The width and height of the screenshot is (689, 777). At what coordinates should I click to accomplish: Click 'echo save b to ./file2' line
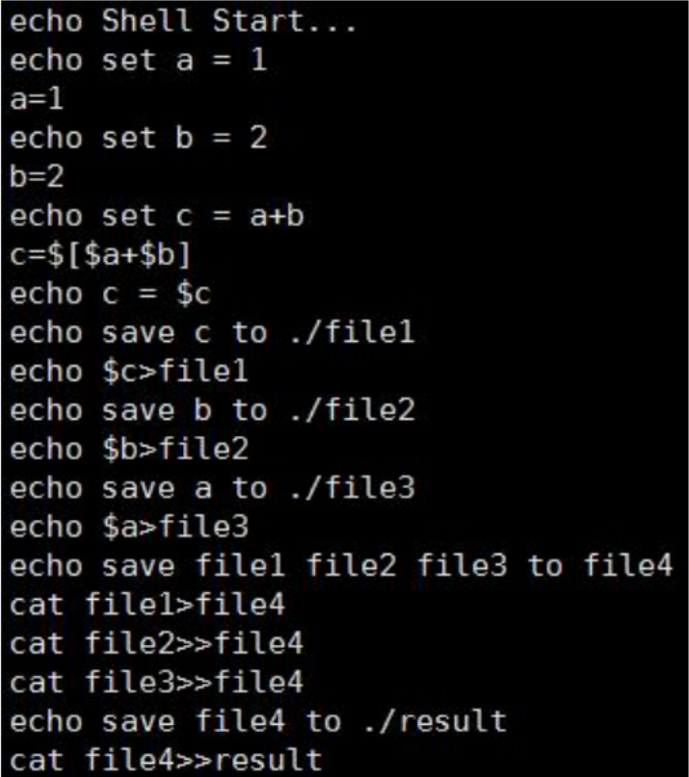pyautogui.click(x=212, y=410)
